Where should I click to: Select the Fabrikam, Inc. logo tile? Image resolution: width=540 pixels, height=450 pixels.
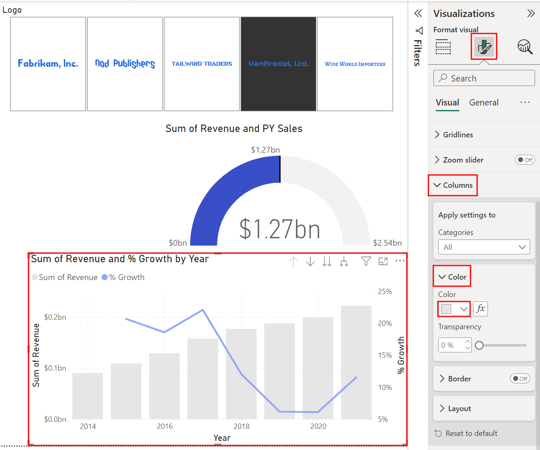[48, 64]
